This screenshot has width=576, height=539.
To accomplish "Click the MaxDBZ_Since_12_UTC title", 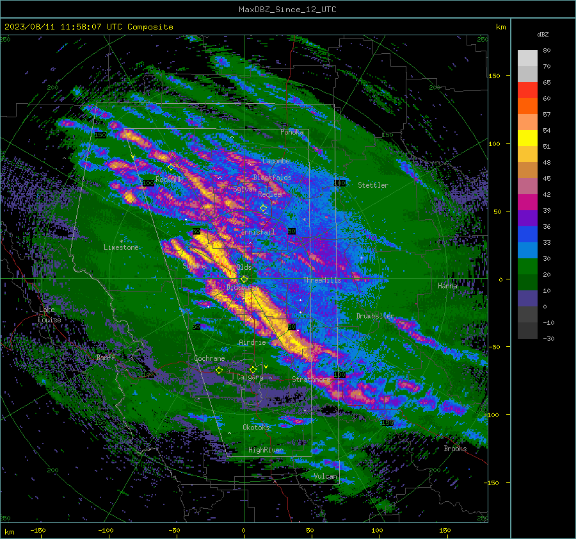I will point(287,10).
